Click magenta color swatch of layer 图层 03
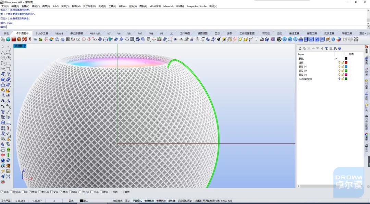Screen dimensions: 370x204 pos(346,75)
